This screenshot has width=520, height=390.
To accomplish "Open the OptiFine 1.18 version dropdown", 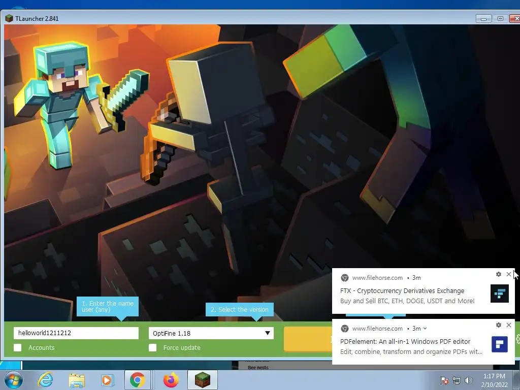I will point(211,333).
